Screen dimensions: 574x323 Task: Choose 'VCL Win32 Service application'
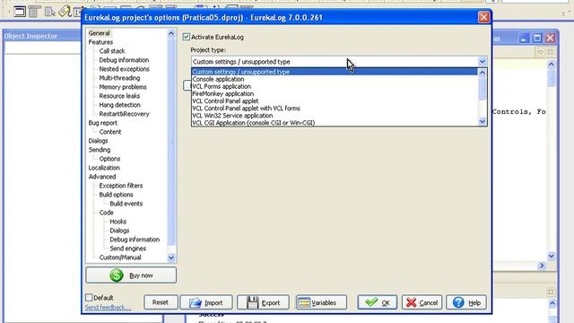click(335, 116)
